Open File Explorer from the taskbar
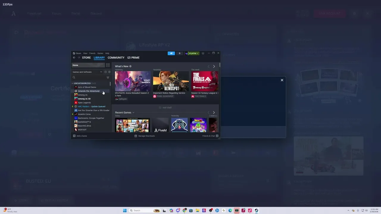This screenshot has width=381, height=214. tap(197, 210)
